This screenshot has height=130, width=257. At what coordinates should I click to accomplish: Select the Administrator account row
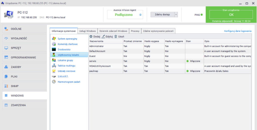pos(170,46)
